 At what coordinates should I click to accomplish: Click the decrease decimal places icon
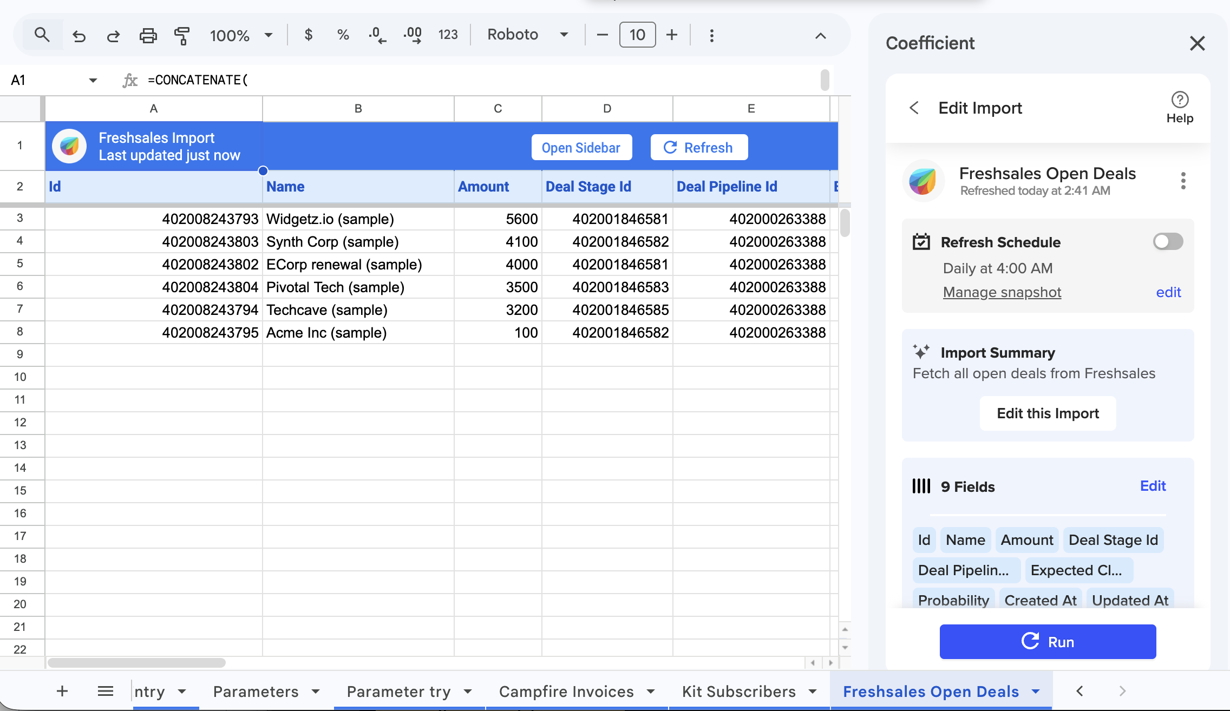click(x=377, y=35)
